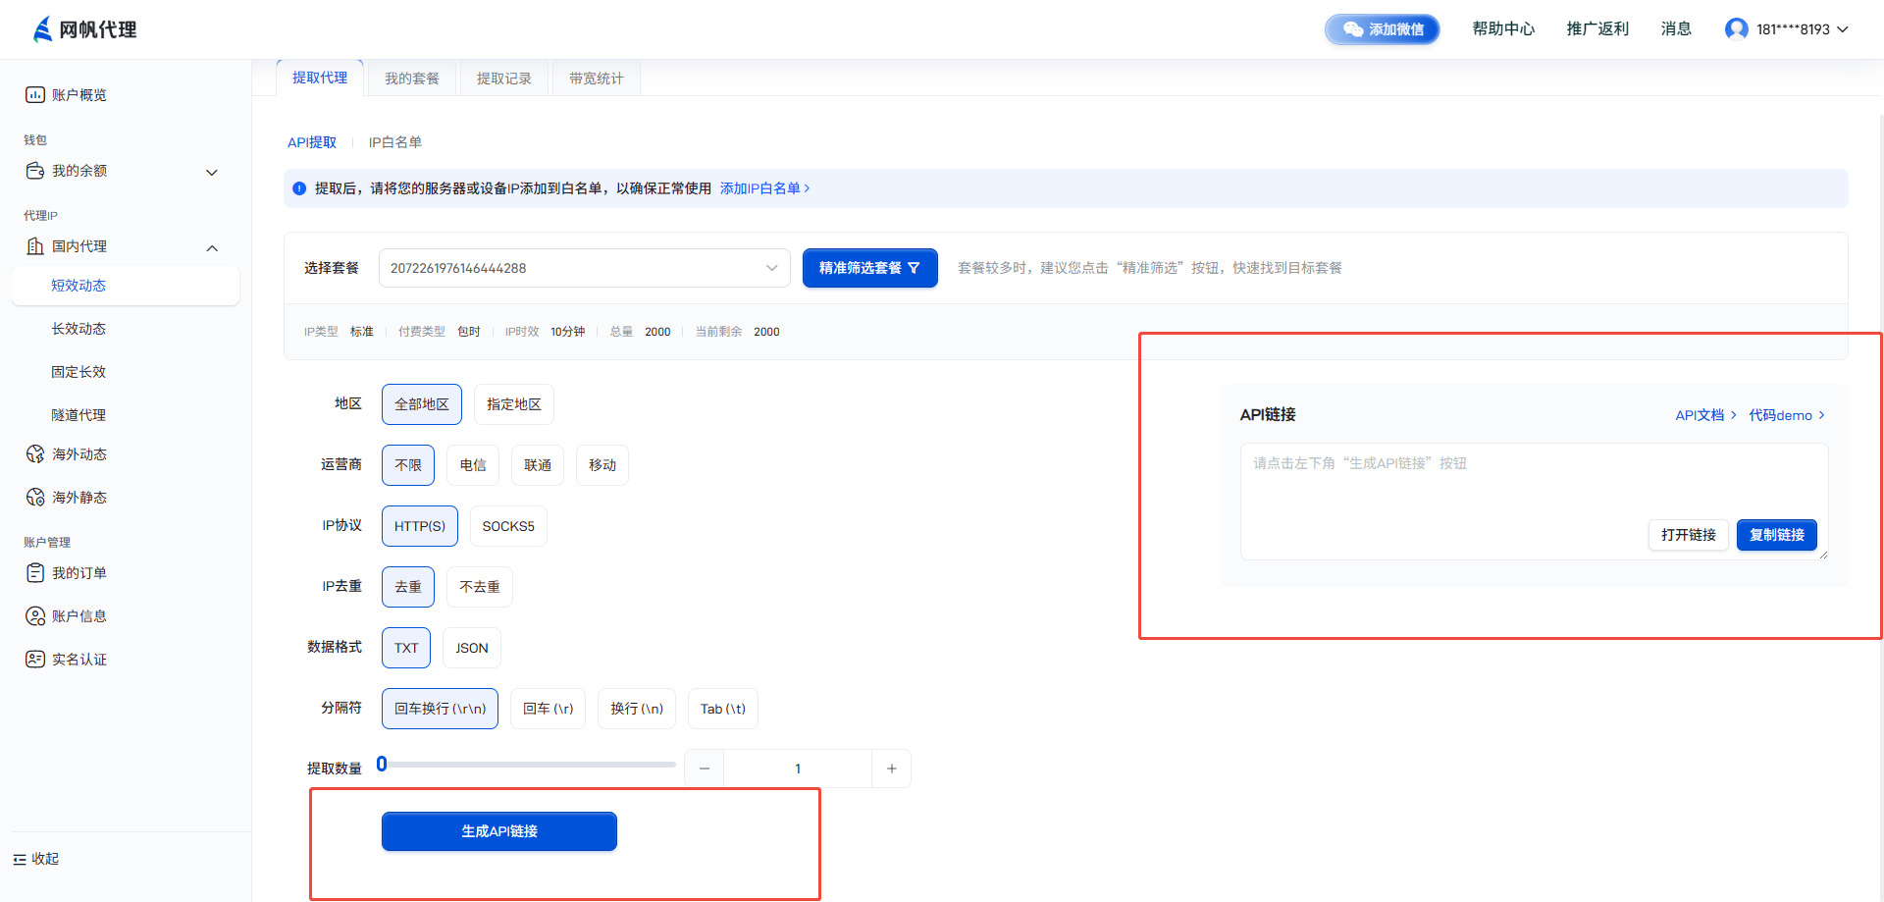1884x902 pixels.
Task: Click the 提取数量 slider track
Action: click(x=529, y=764)
